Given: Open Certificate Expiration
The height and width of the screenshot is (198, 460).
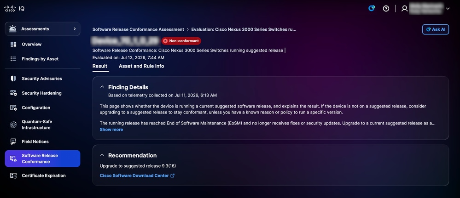Looking at the screenshot, I should tap(44, 175).
